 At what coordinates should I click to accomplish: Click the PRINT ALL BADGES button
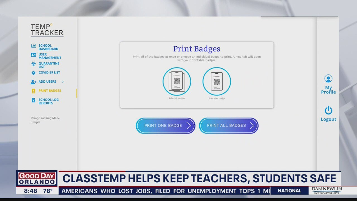229,126
